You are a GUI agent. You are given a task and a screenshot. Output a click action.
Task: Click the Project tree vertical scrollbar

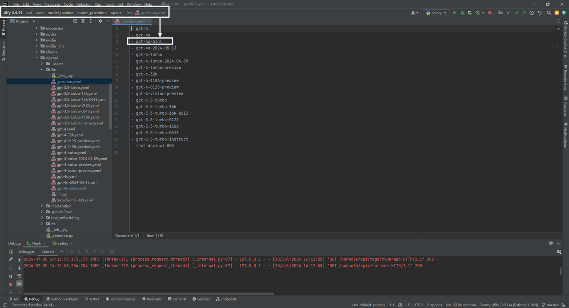(x=110, y=107)
